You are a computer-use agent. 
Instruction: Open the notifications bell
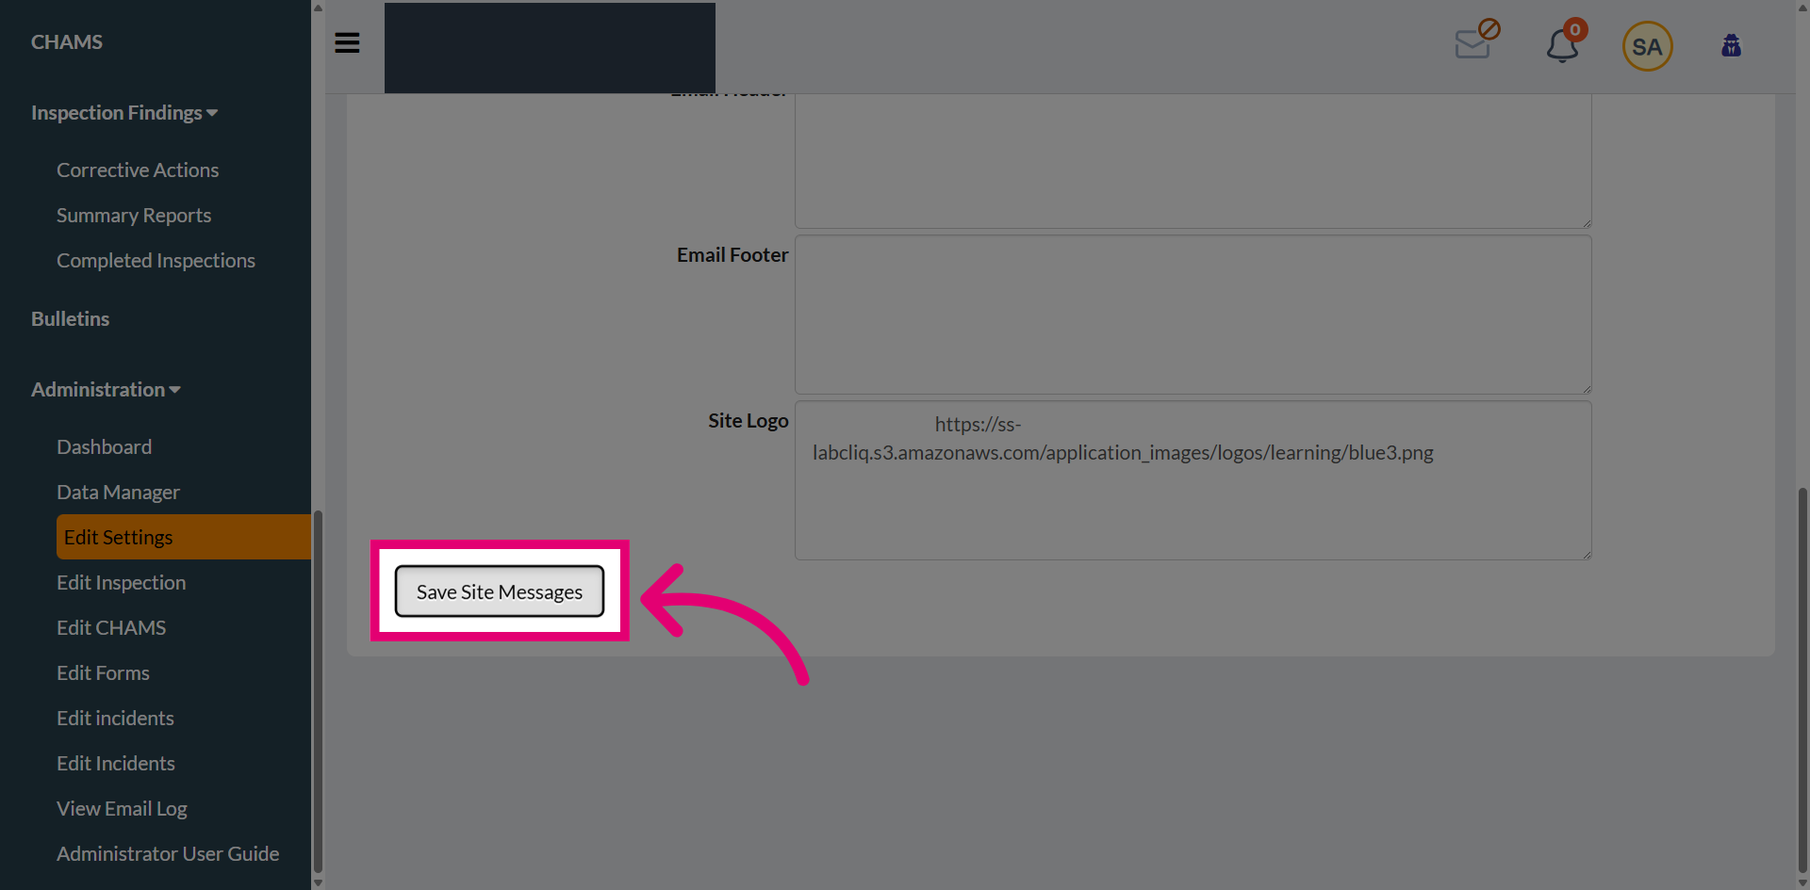click(1565, 41)
